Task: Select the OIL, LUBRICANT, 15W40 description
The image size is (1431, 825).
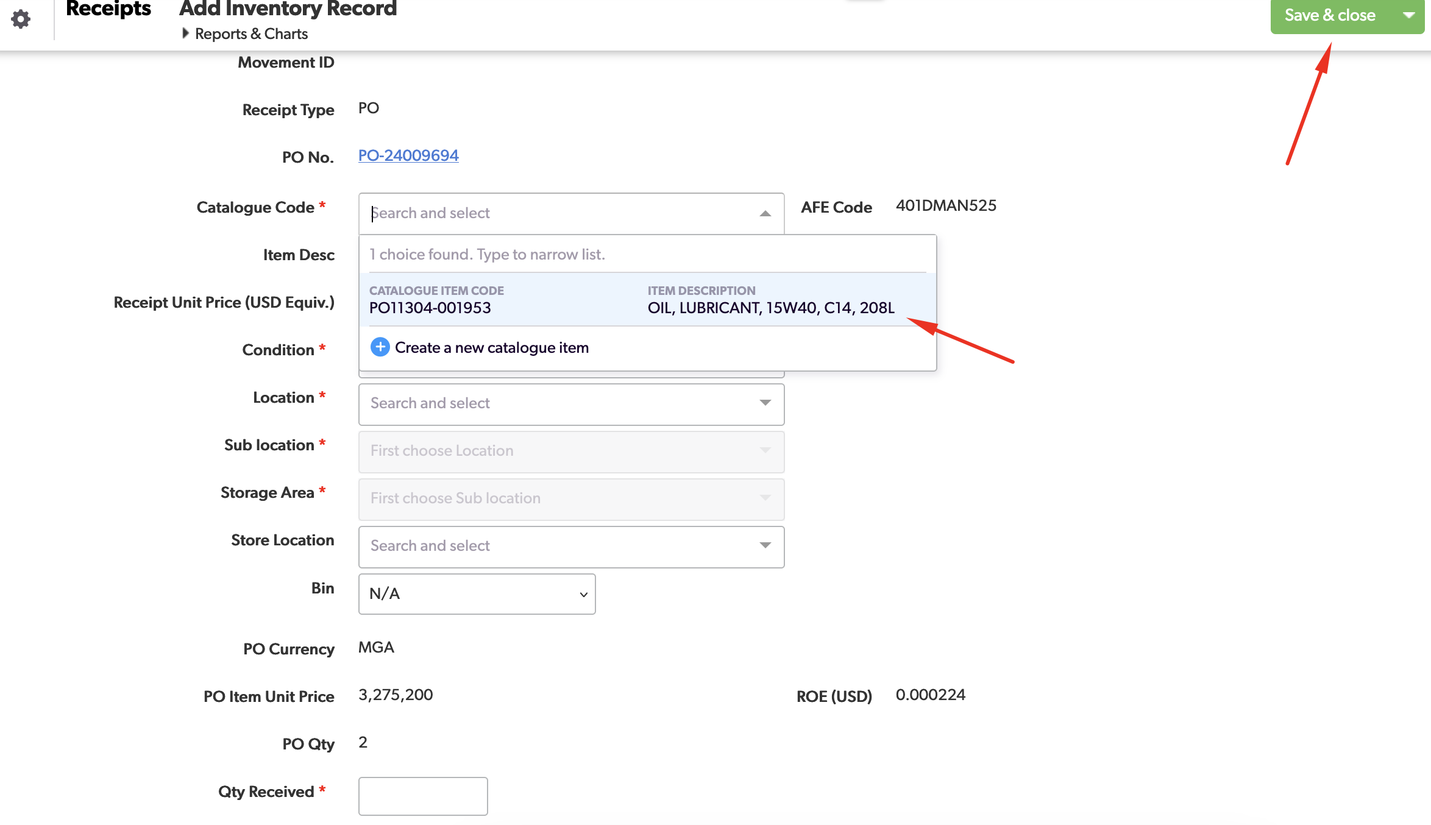Action: [770, 308]
